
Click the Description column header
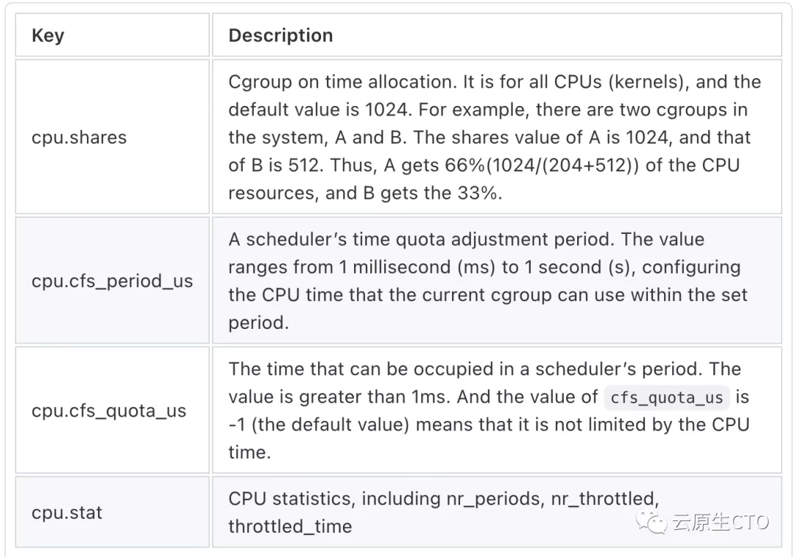coord(280,35)
